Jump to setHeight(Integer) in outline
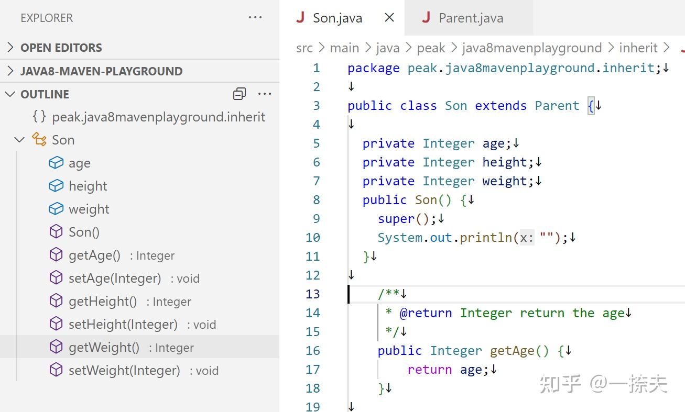This screenshot has height=412, width=685. point(123,324)
